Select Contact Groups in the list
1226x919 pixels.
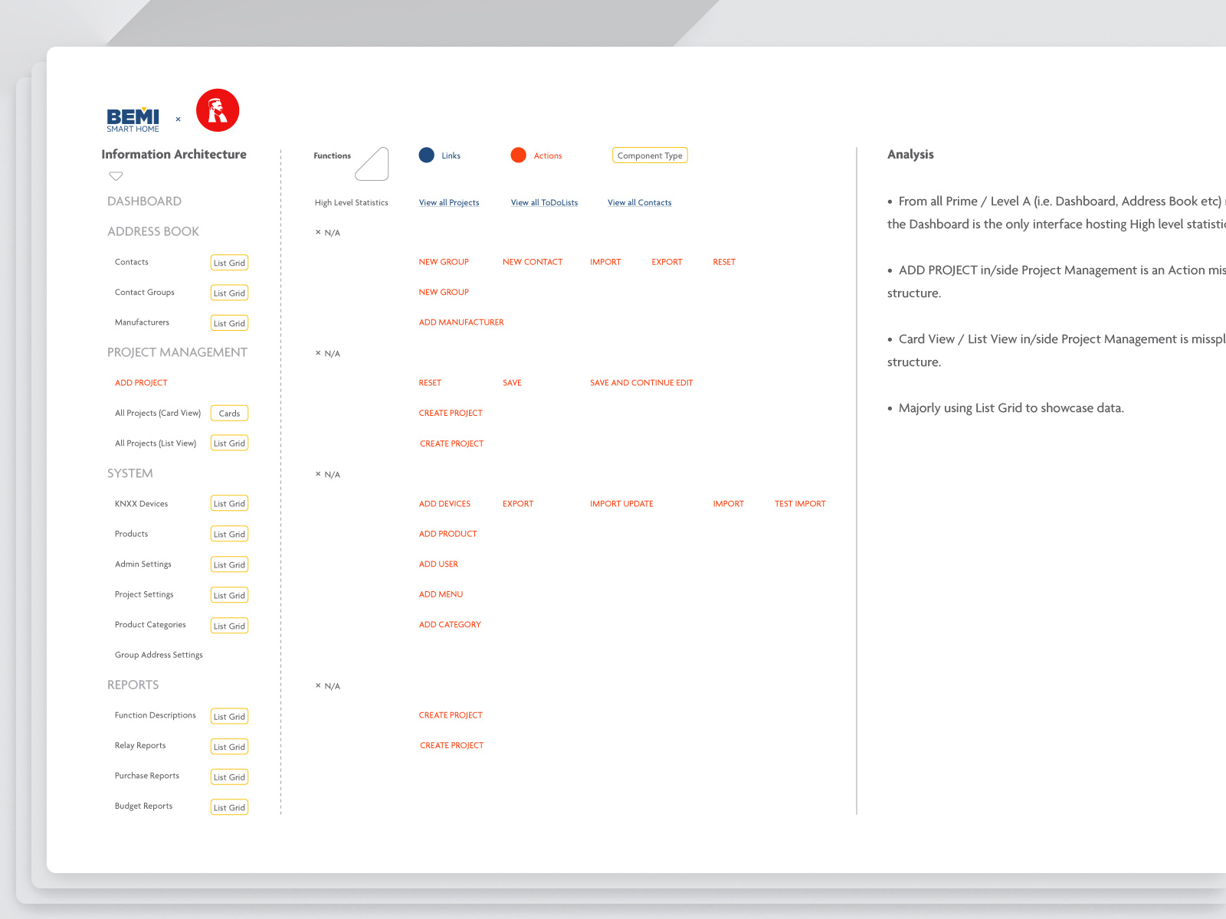click(x=145, y=293)
